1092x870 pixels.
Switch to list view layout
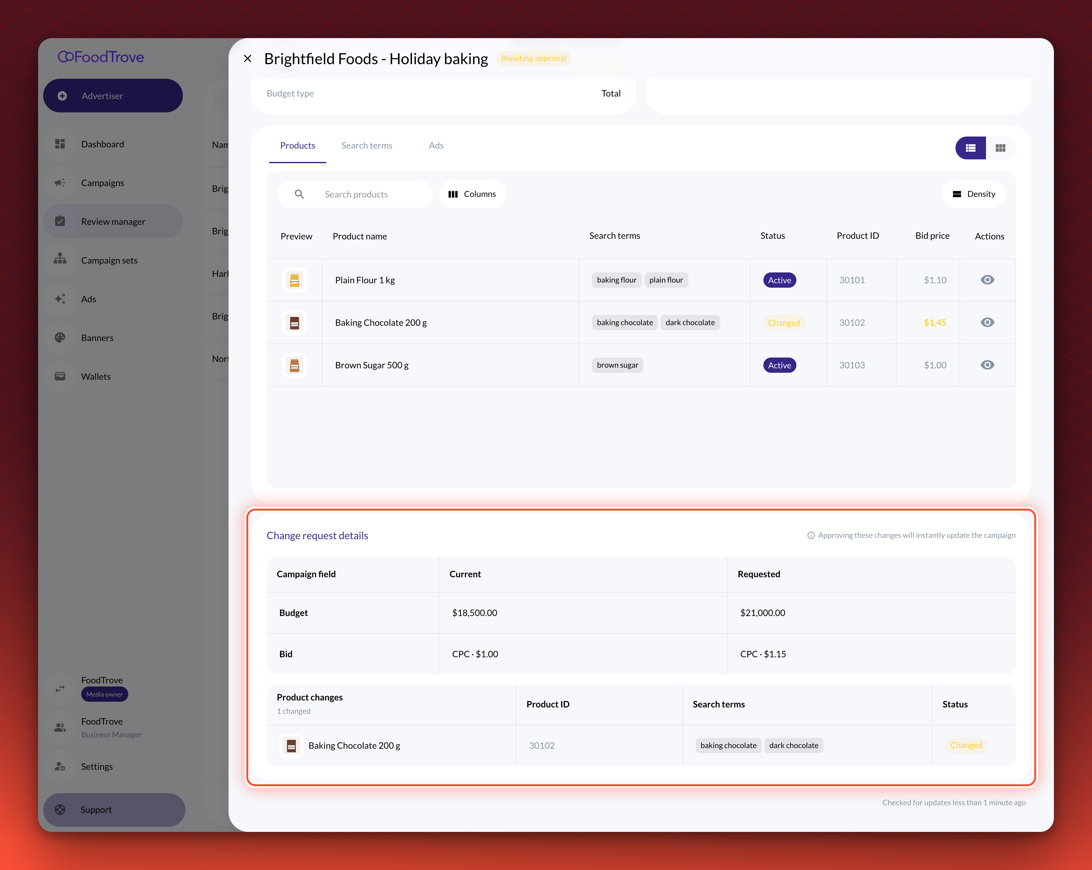tap(970, 148)
